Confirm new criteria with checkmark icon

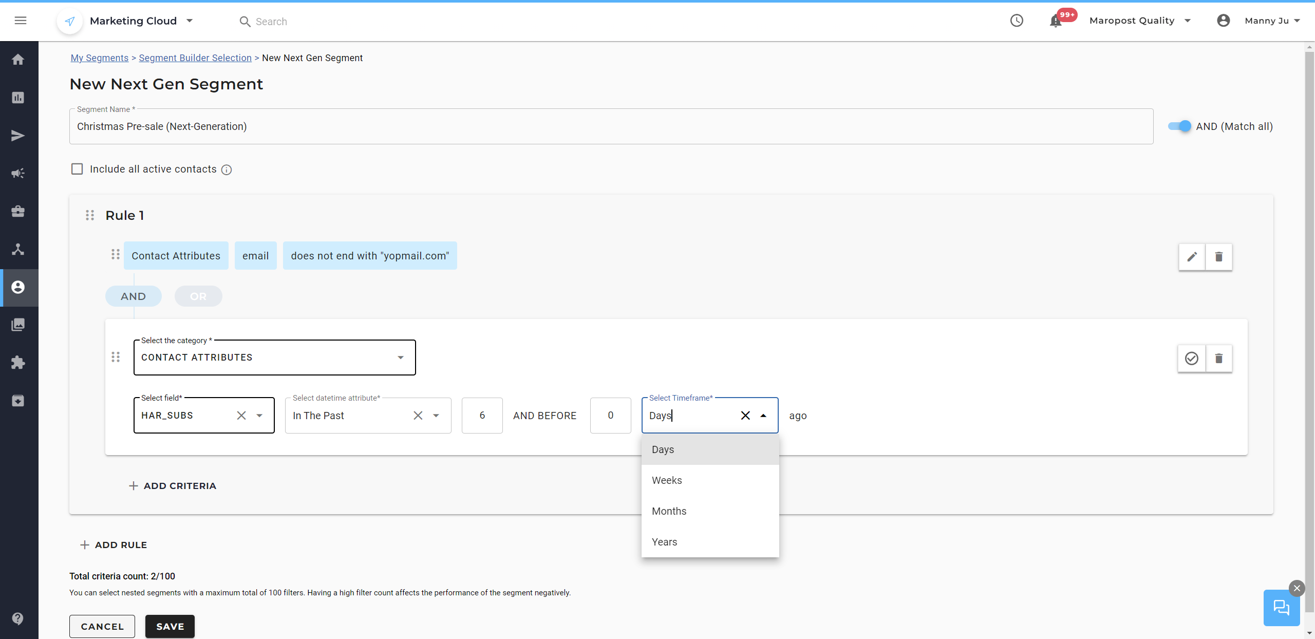point(1191,358)
